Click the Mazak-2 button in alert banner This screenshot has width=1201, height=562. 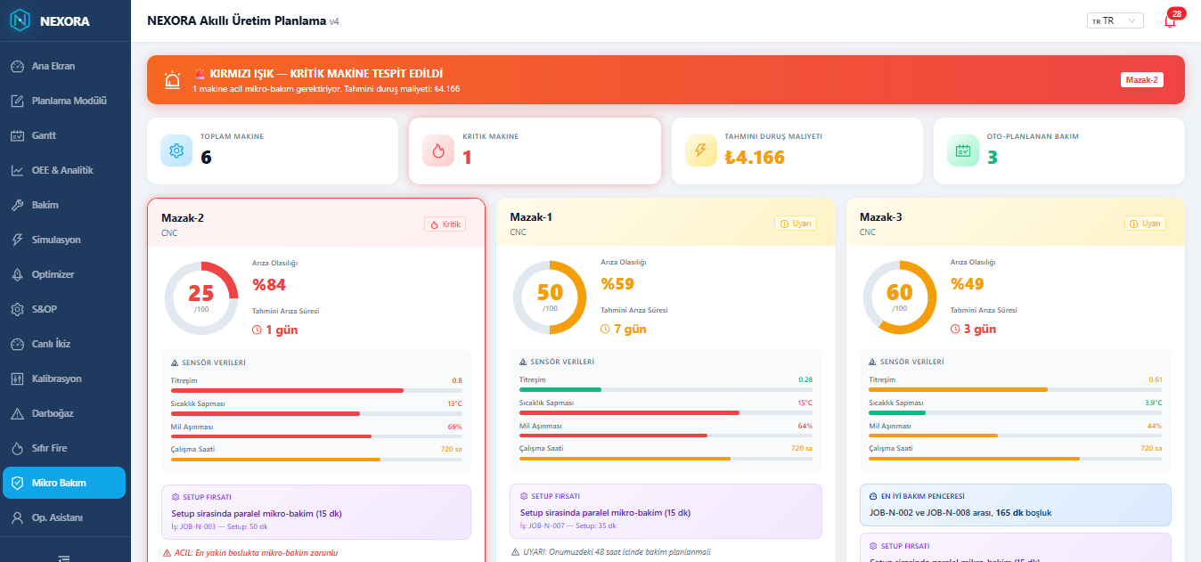pos(1141,80)
